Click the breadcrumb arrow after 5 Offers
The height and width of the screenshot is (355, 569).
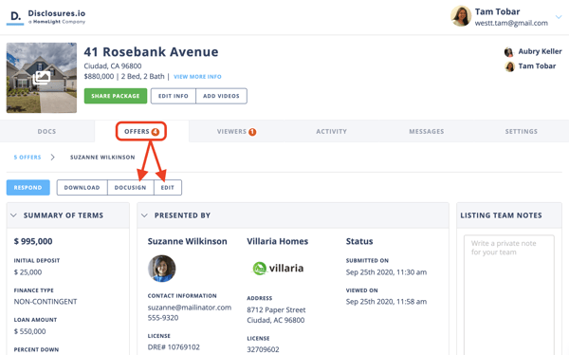(52, 157)
